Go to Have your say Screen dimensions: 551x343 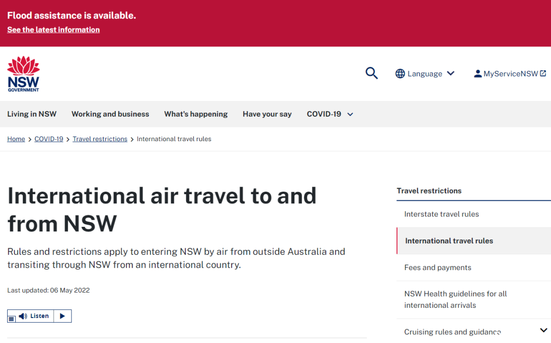(267, 114)
